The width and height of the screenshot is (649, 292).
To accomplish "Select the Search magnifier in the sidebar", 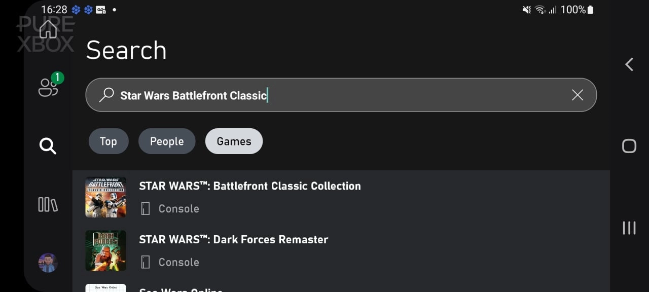I will point(48,147).
